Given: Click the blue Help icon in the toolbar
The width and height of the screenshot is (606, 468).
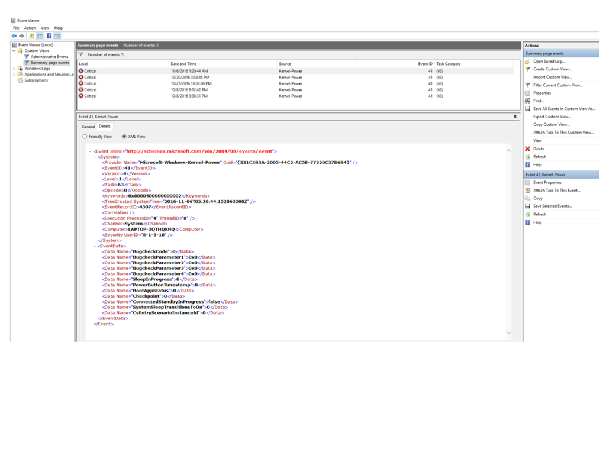Looking at the screenshot, I should click(49, 36).
